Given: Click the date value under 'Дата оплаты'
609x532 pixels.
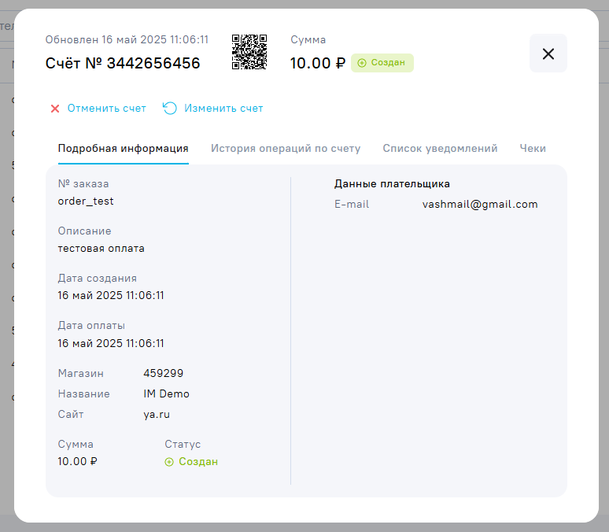Looking at the screenshot, I should click(x=111, y=344).
